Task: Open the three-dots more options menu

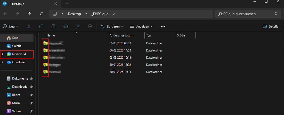Action: pyautogui.click(x=163, y=26)
